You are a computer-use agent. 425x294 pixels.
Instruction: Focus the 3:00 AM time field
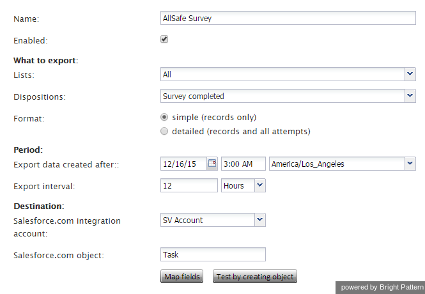click(x=243, y=164)
